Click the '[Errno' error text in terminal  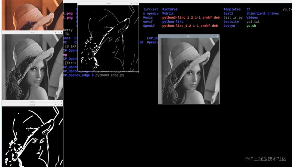pyautogui.click(x=71, y=63)
